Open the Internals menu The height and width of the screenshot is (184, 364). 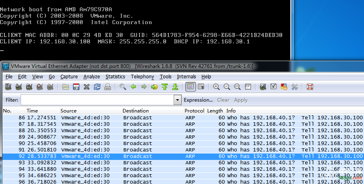click(186, 77)
